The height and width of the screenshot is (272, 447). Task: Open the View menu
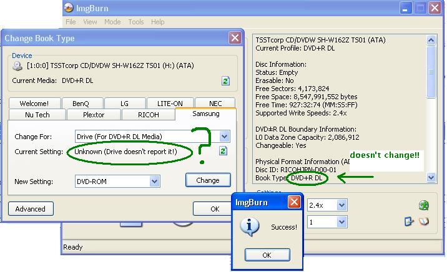[x=90, y=22]
